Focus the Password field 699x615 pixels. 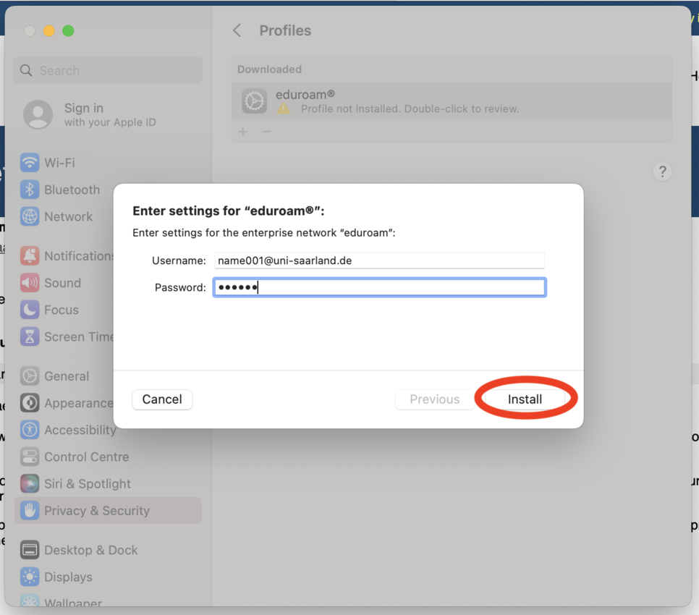click(379, 287)
